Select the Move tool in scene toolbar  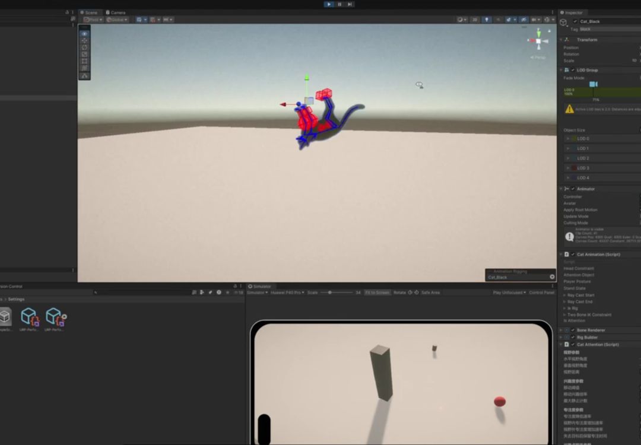point(85,41)
